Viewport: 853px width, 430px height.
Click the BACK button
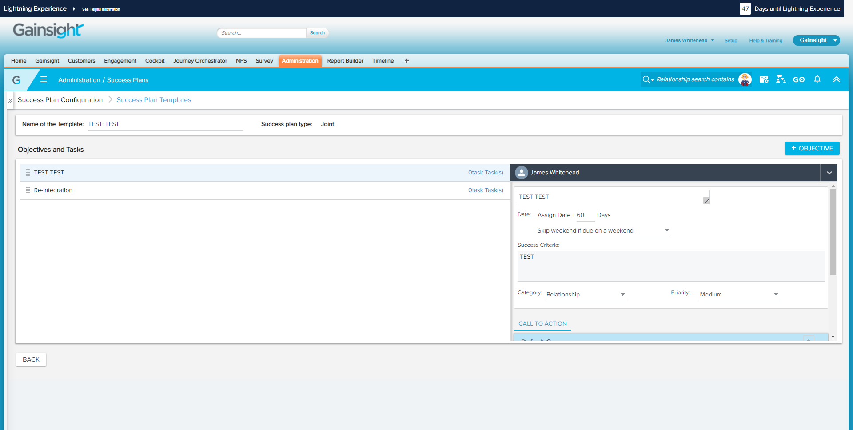click(31, 359)
